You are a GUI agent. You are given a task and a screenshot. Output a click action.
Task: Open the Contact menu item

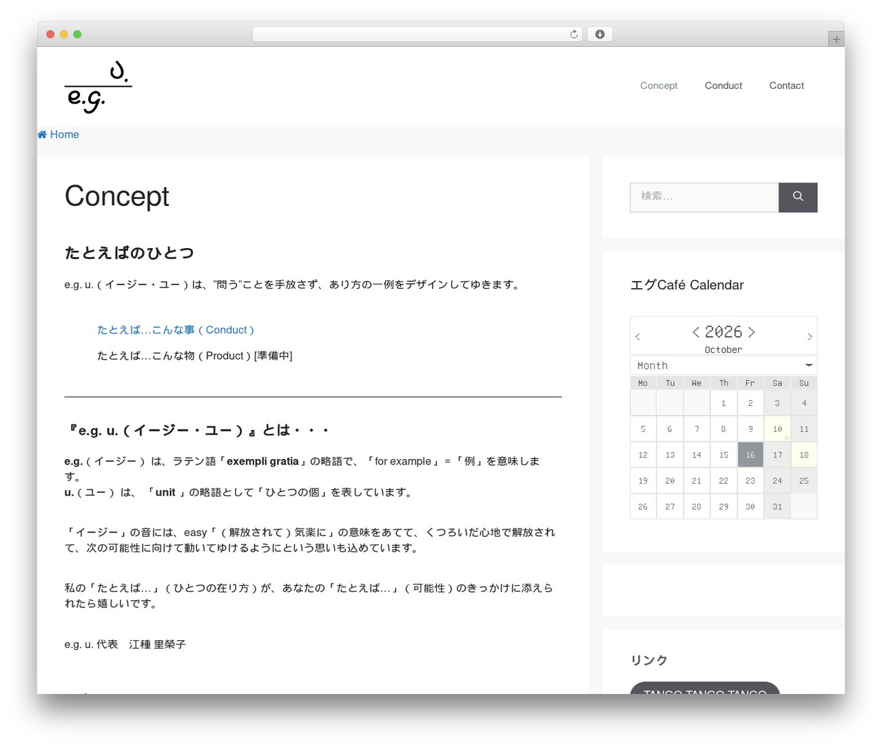pos(786,85)
